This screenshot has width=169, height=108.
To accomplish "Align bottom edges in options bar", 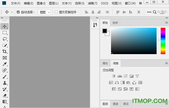I will pyautogui.click(x=130, y=12).
